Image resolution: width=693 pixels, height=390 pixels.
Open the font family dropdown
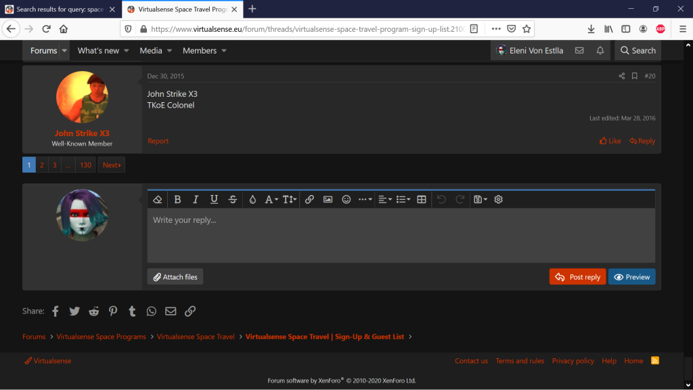(271, 200)
